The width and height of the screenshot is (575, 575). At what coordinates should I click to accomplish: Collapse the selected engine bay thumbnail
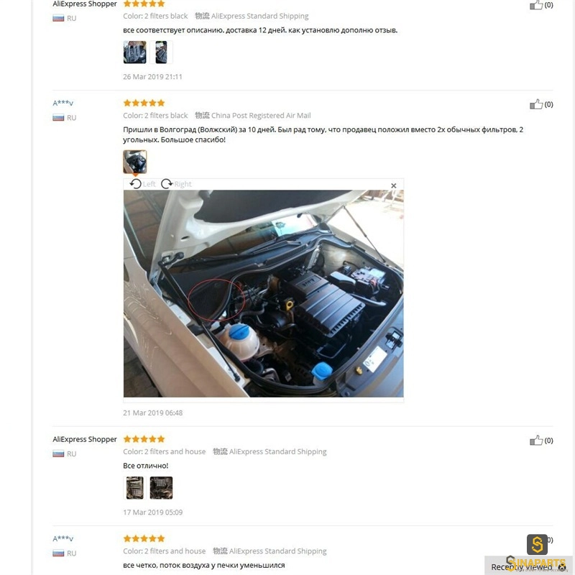coord(134,162)
